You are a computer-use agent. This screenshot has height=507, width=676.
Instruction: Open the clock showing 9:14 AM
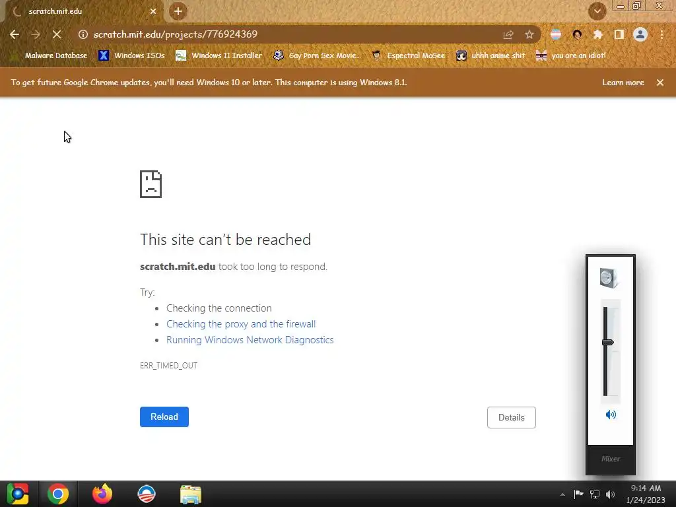point(646,494)
